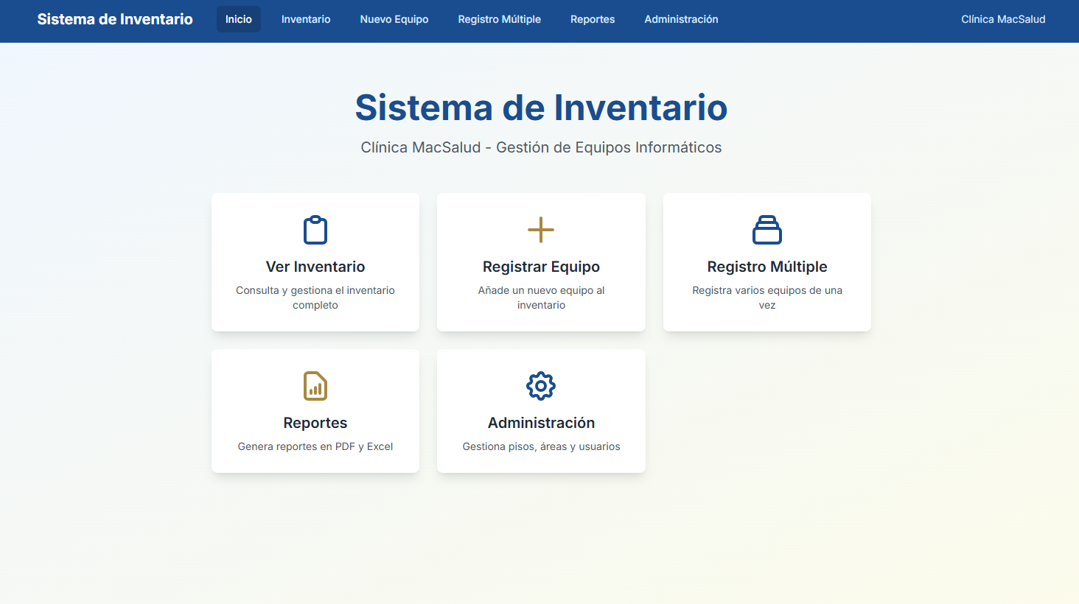Open the Ver Inventario card title
This screenshot has width=1079, height=604.
(315, 267)
